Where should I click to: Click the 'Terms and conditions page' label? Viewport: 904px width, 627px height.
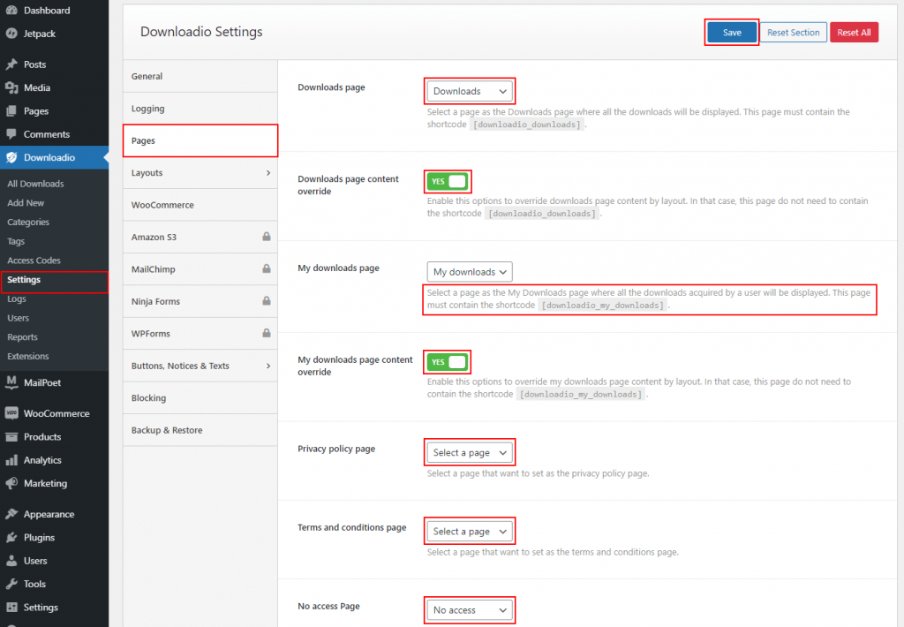coord(351,527)
